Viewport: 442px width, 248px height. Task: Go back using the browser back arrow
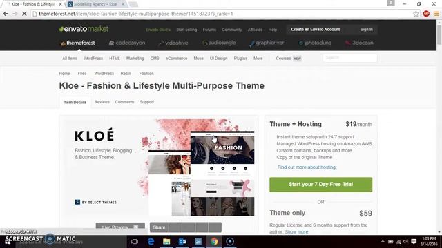(x=6, y=14)
